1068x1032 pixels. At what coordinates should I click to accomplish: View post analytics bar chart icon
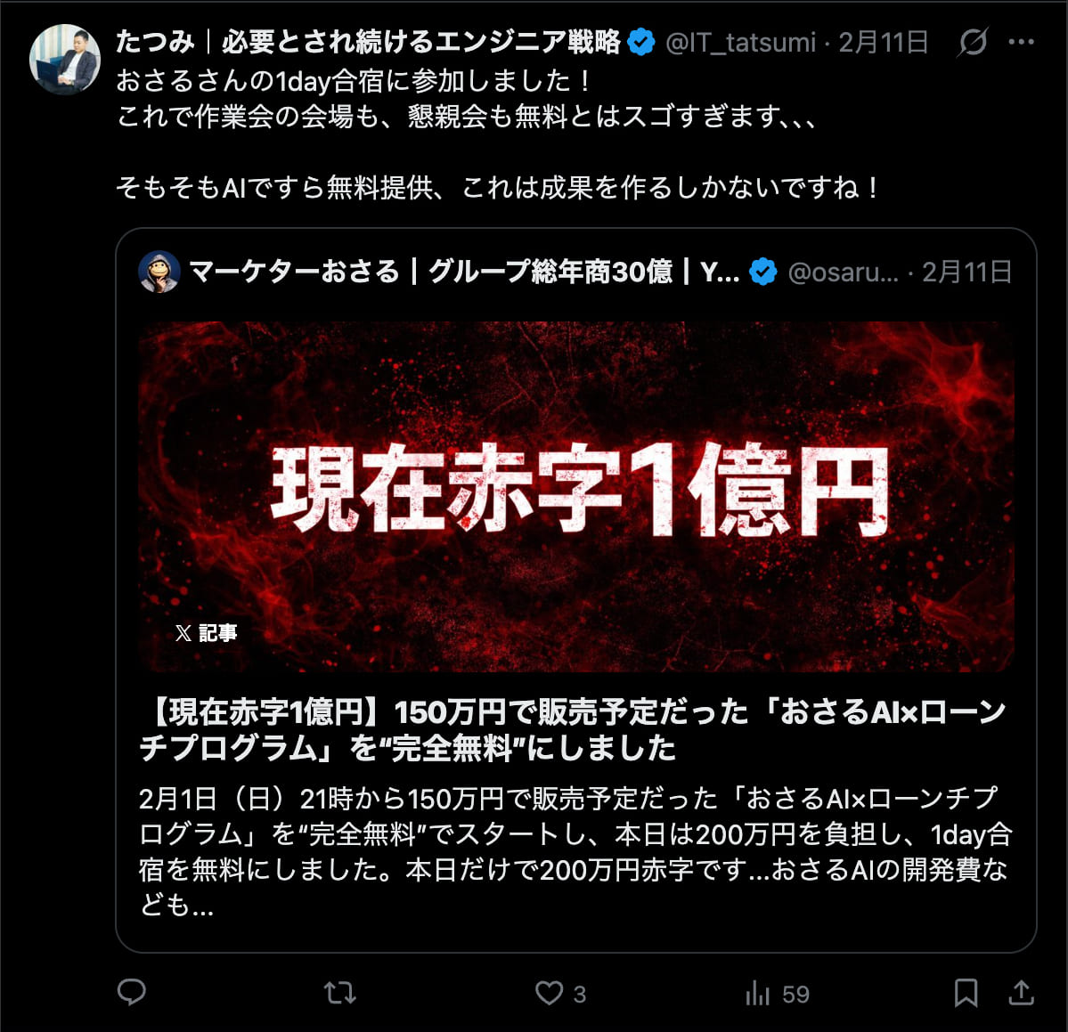point(757,993)
